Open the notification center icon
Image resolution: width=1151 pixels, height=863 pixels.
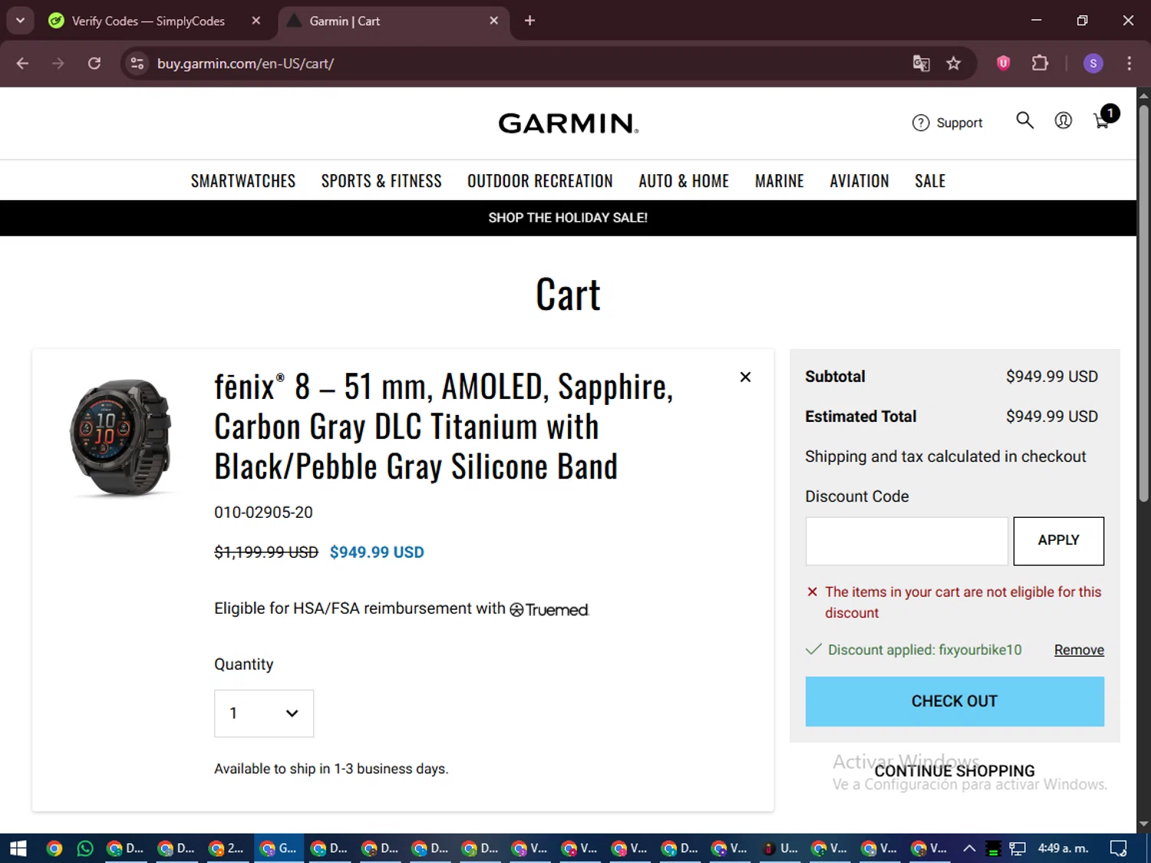coord(1118,848)
